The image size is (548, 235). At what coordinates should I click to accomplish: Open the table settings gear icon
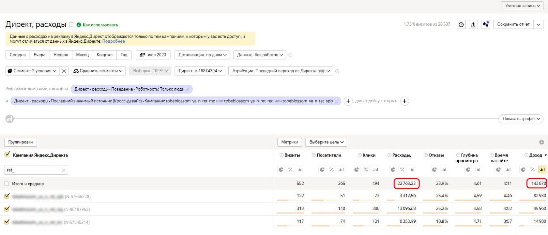541,142
